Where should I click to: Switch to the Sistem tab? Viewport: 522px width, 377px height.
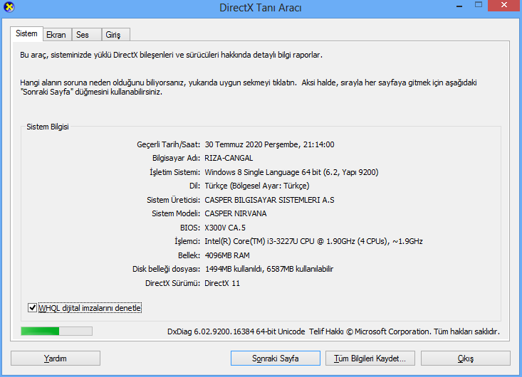(26, 33)
